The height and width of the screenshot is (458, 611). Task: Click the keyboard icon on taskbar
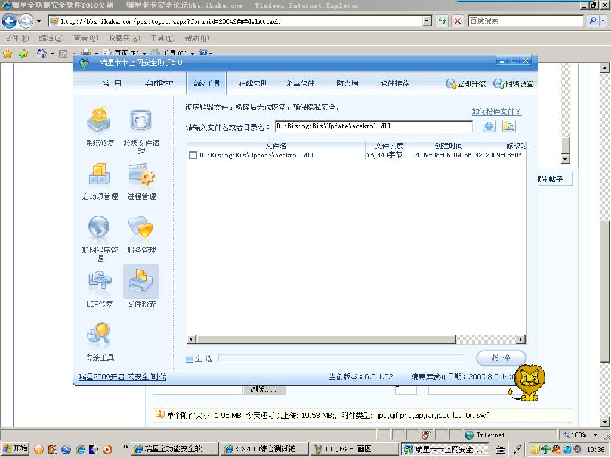click(x=501, y=450)
